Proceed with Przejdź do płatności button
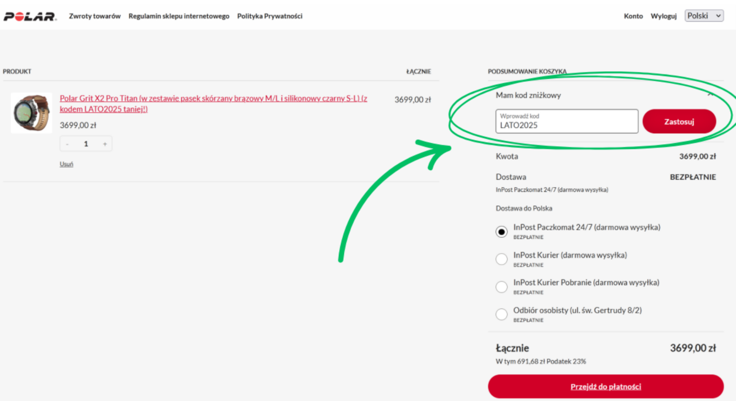Viewport: 736px width, 401px height. [x=606, y=386]
